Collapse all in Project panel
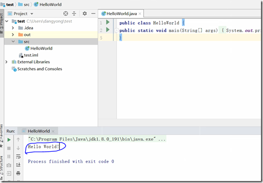 (74, 13)
